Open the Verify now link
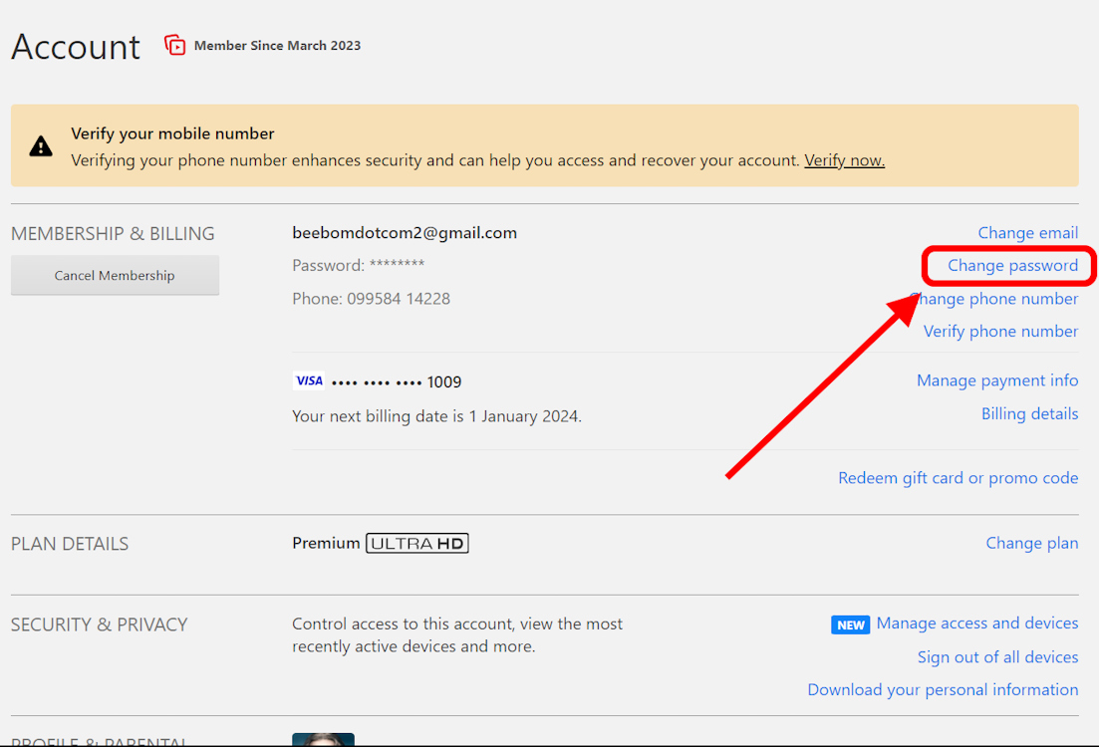 (844, 159)
